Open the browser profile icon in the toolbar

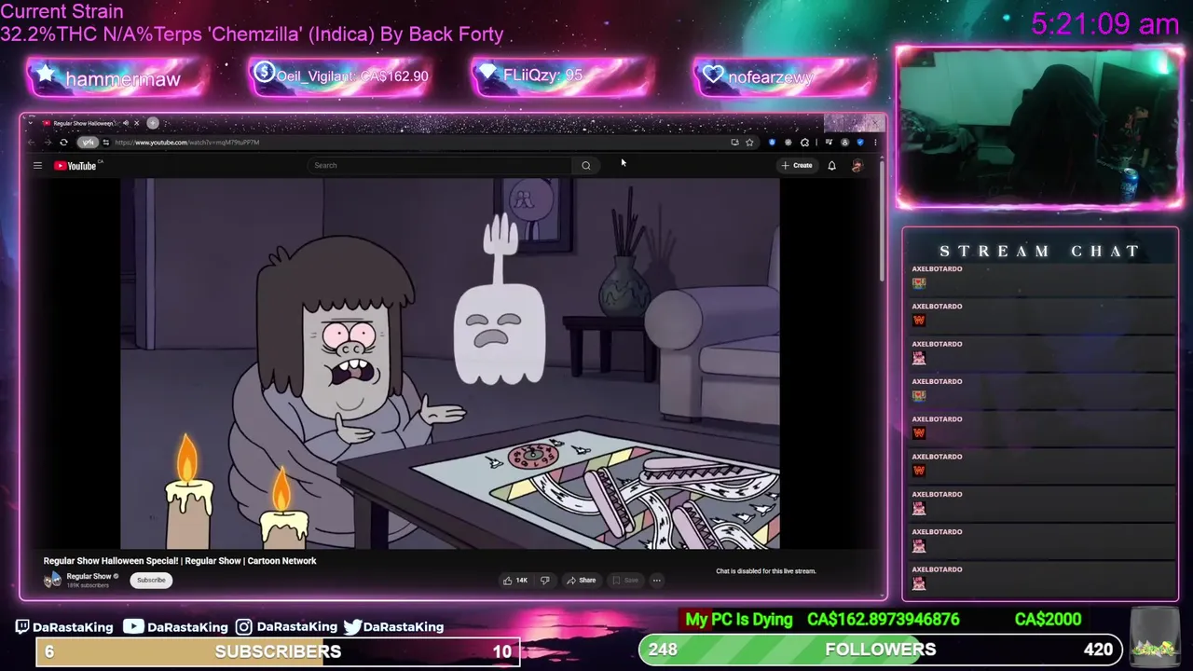pos(844,143)
